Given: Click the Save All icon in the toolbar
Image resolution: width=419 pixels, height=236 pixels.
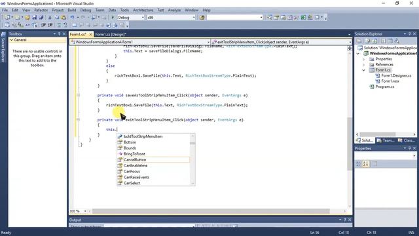Looking at the screenshot, I should point(41,18).
